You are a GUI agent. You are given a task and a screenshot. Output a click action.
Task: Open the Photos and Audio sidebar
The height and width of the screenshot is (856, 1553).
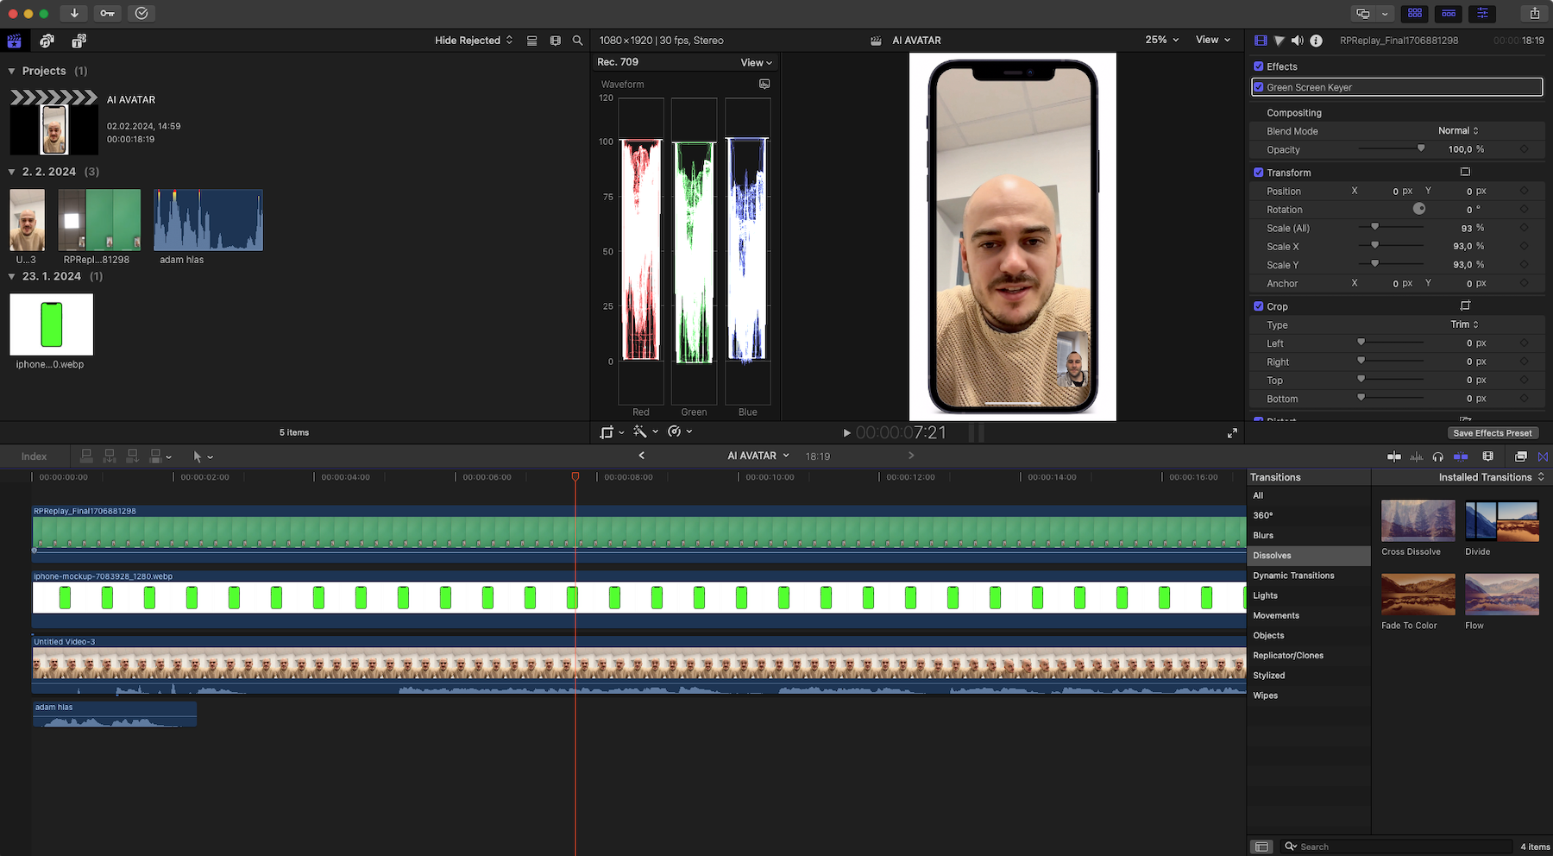(47, 41)
